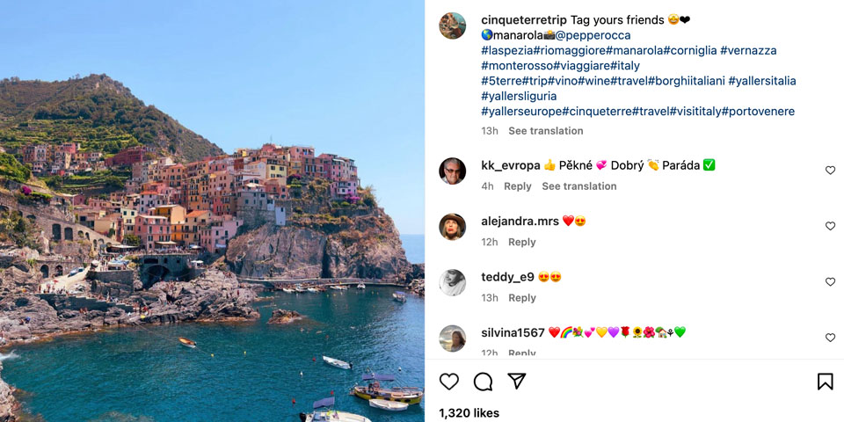Screen dimensions: 844x422
Task: Open cinqueterretrip profile picture
Action: tap(453, 26)
